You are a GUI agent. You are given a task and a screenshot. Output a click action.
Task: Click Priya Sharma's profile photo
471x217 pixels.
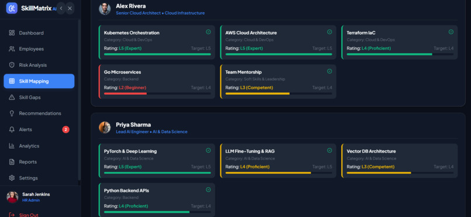105,128
